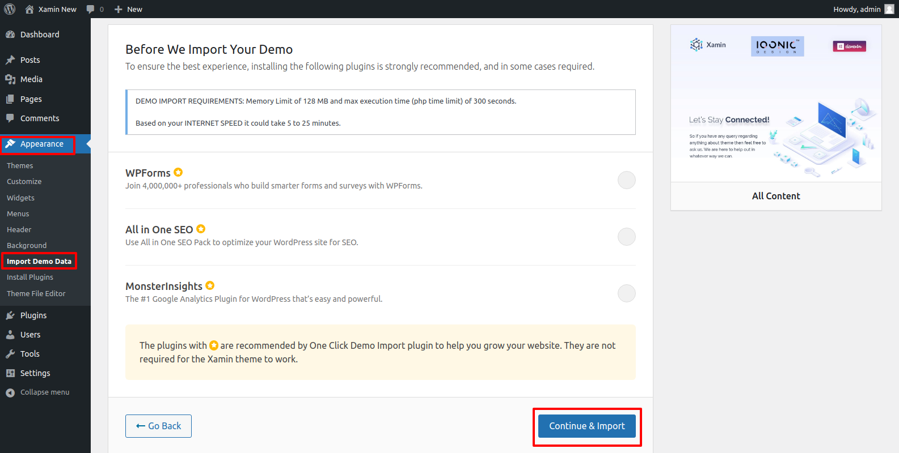Viewport: 899px width, 453px height.
Task: Click the All Content caption text
Action: point(776,196)
